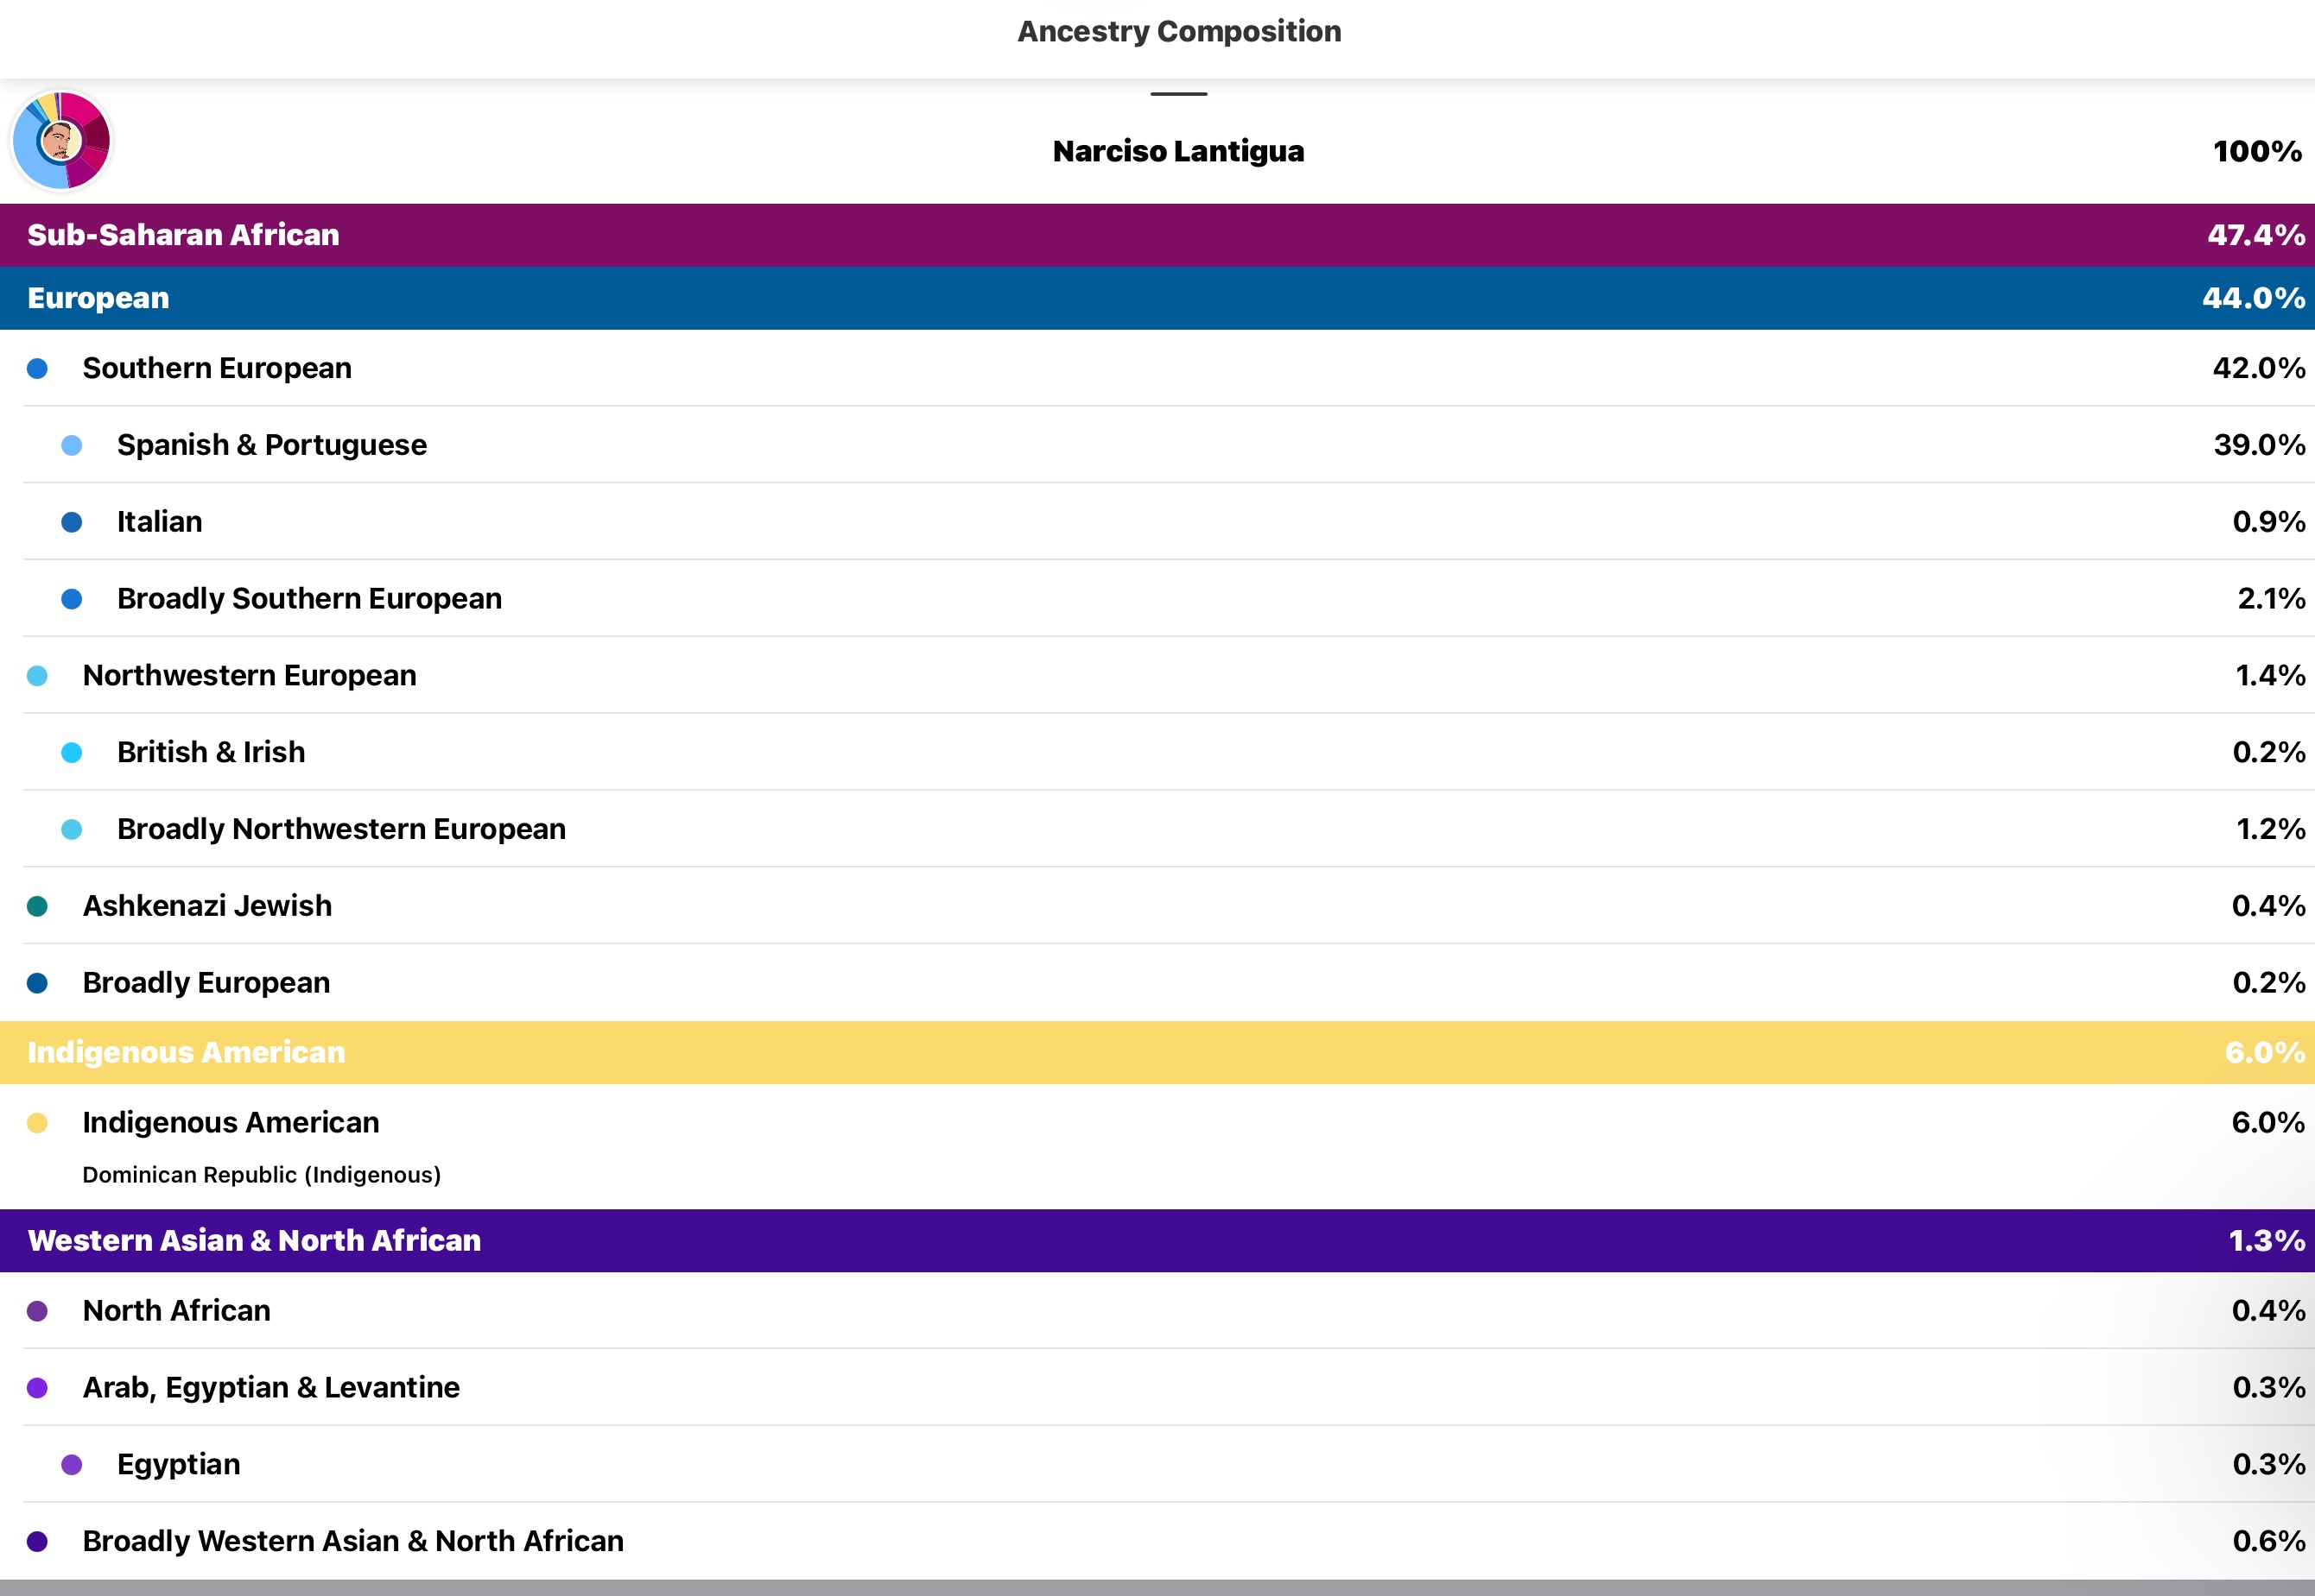This screenshot has height=1596, width=2315.
Task: Click the Spanish & Portuguese light blue dot
Action: tap(72, 446)
